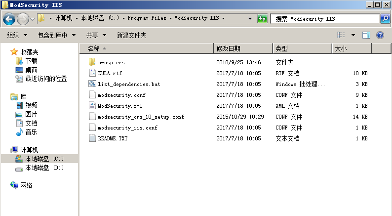
Task: Click the EULA.rtf file name
Action: [x=110, y=73]
